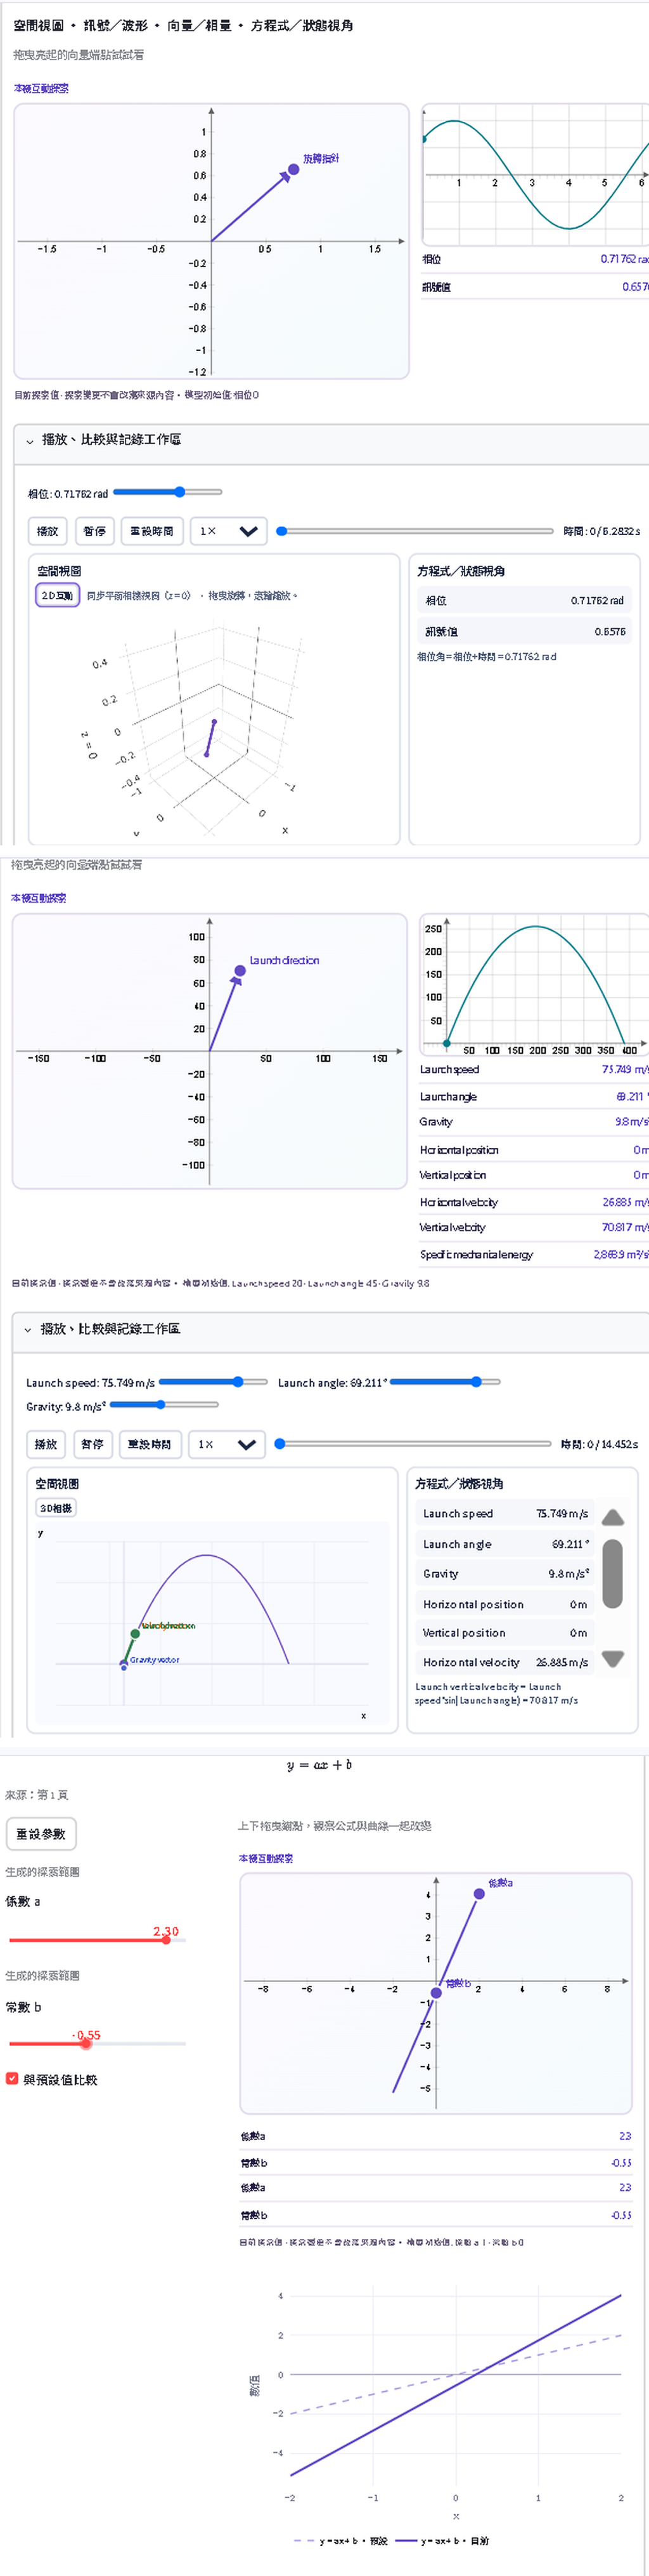The image size is (649, 2576).
Task: Click the 旋轉指針 vector endpoint
Action: pyautogui.click(x=293, y=169)
